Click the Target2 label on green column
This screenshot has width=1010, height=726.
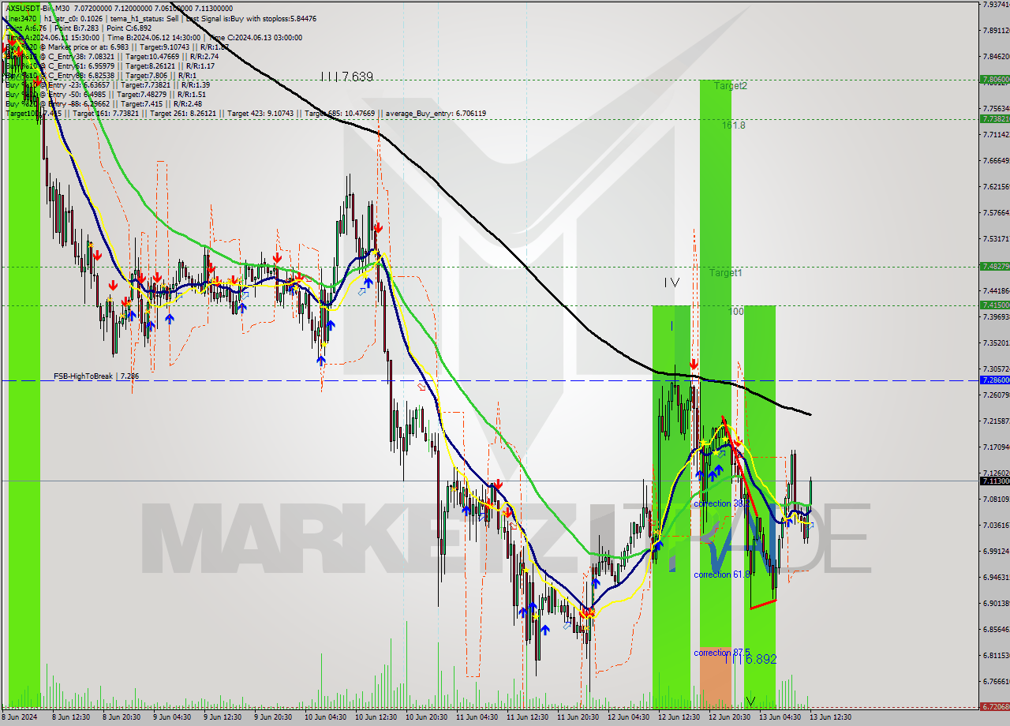click(731, 85)
